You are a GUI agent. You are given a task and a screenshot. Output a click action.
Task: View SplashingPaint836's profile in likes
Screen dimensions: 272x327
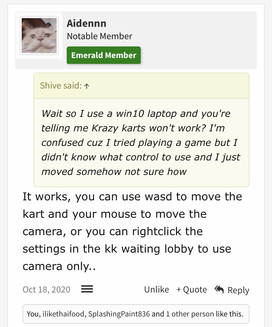119,314
